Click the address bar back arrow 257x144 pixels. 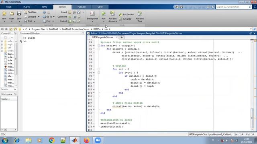pos(2,29)
